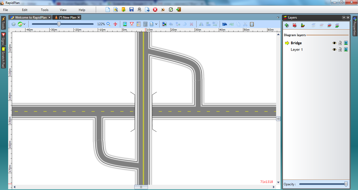358x190 pixels.
Task: Open green map icon dropdown arrow
Action: pyautogui.click(x=24, y=24)
